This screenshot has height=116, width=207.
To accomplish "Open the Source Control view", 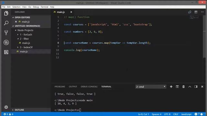I will pos(6,33).
